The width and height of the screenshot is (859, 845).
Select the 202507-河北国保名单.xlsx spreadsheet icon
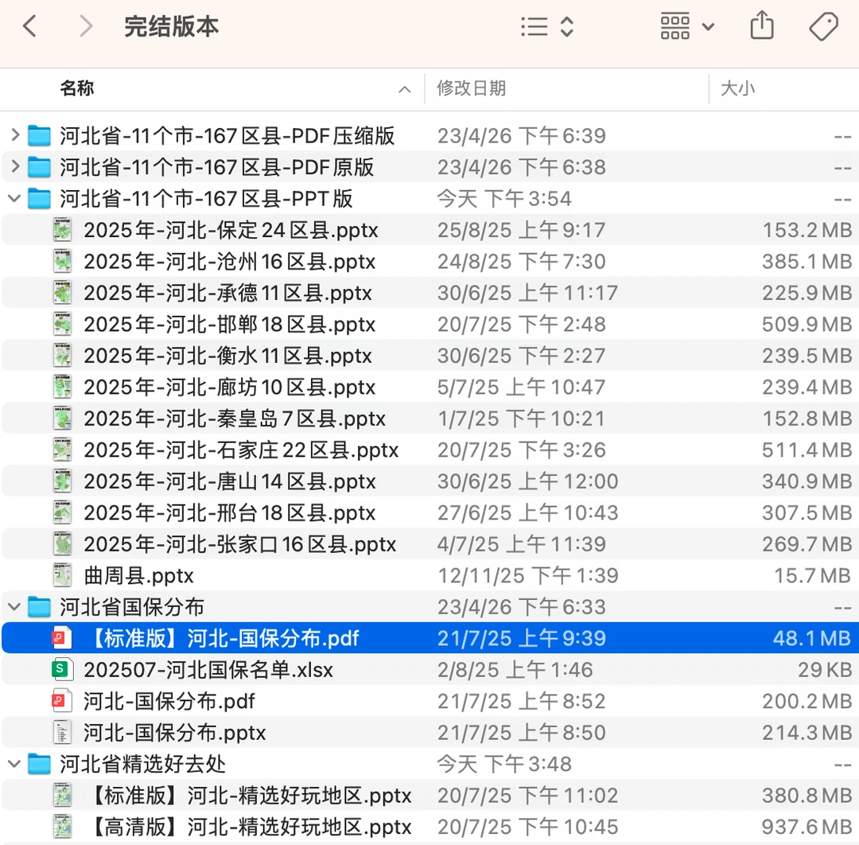coord(62,670)
